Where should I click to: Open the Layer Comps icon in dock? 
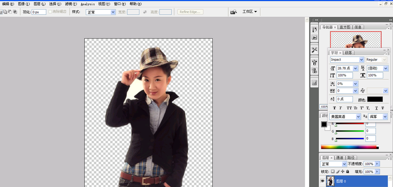[314, 83]
